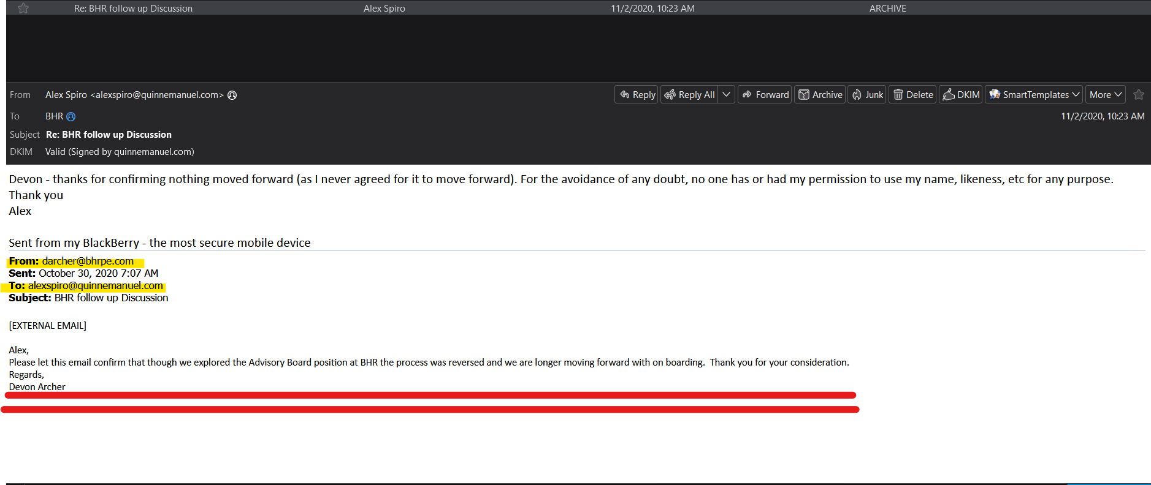The width and height of the screenshot is (1151, 485).
Task: Click the contact icon next to sender address
Action: point(232,95)
